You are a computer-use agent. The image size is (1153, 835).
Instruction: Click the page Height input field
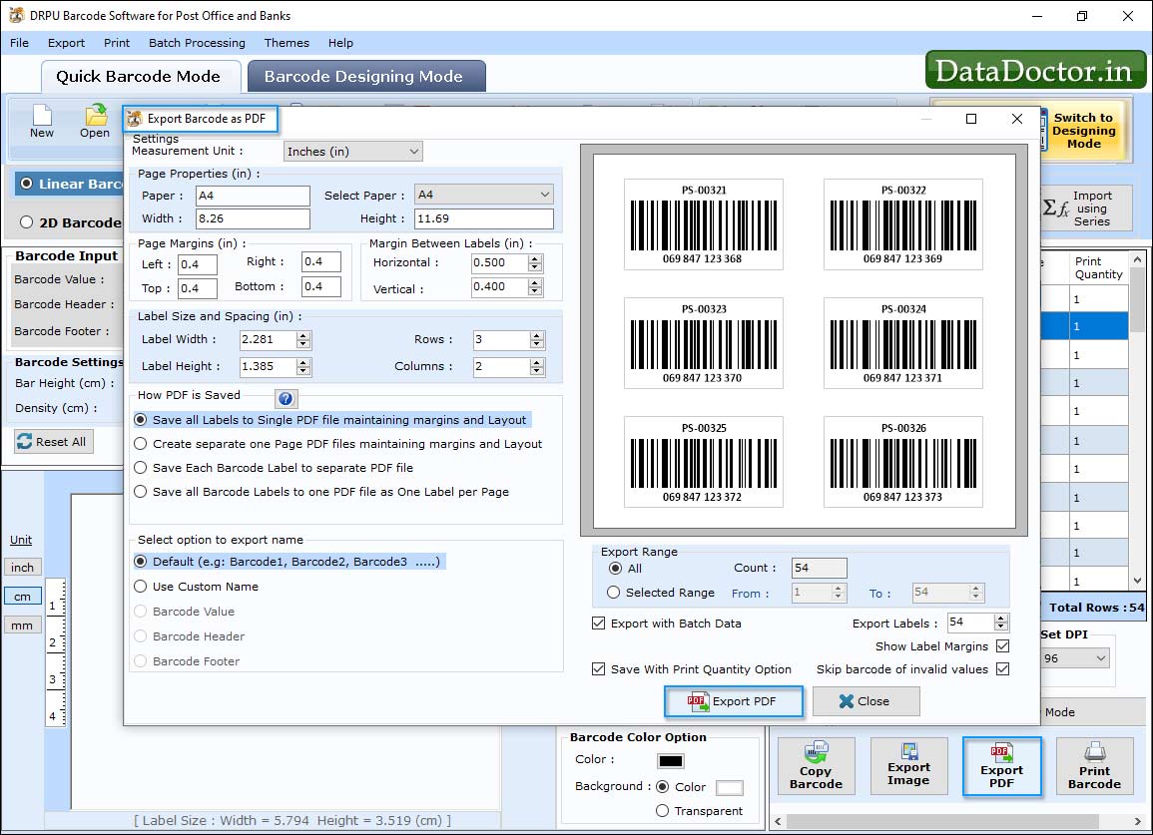coord(484,218)
